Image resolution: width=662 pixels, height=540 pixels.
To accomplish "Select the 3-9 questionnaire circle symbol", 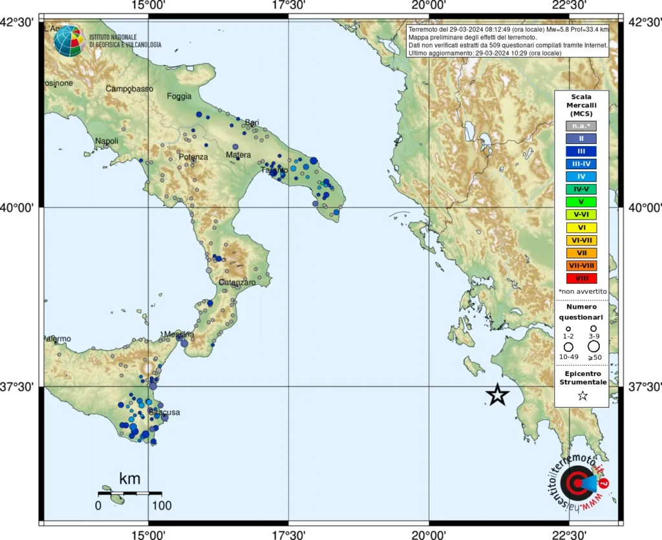I will [594, 330].
